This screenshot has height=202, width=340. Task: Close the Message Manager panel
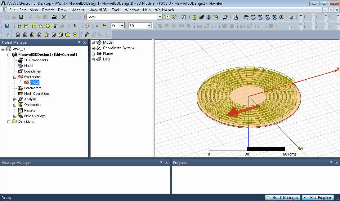click(167, 163)
